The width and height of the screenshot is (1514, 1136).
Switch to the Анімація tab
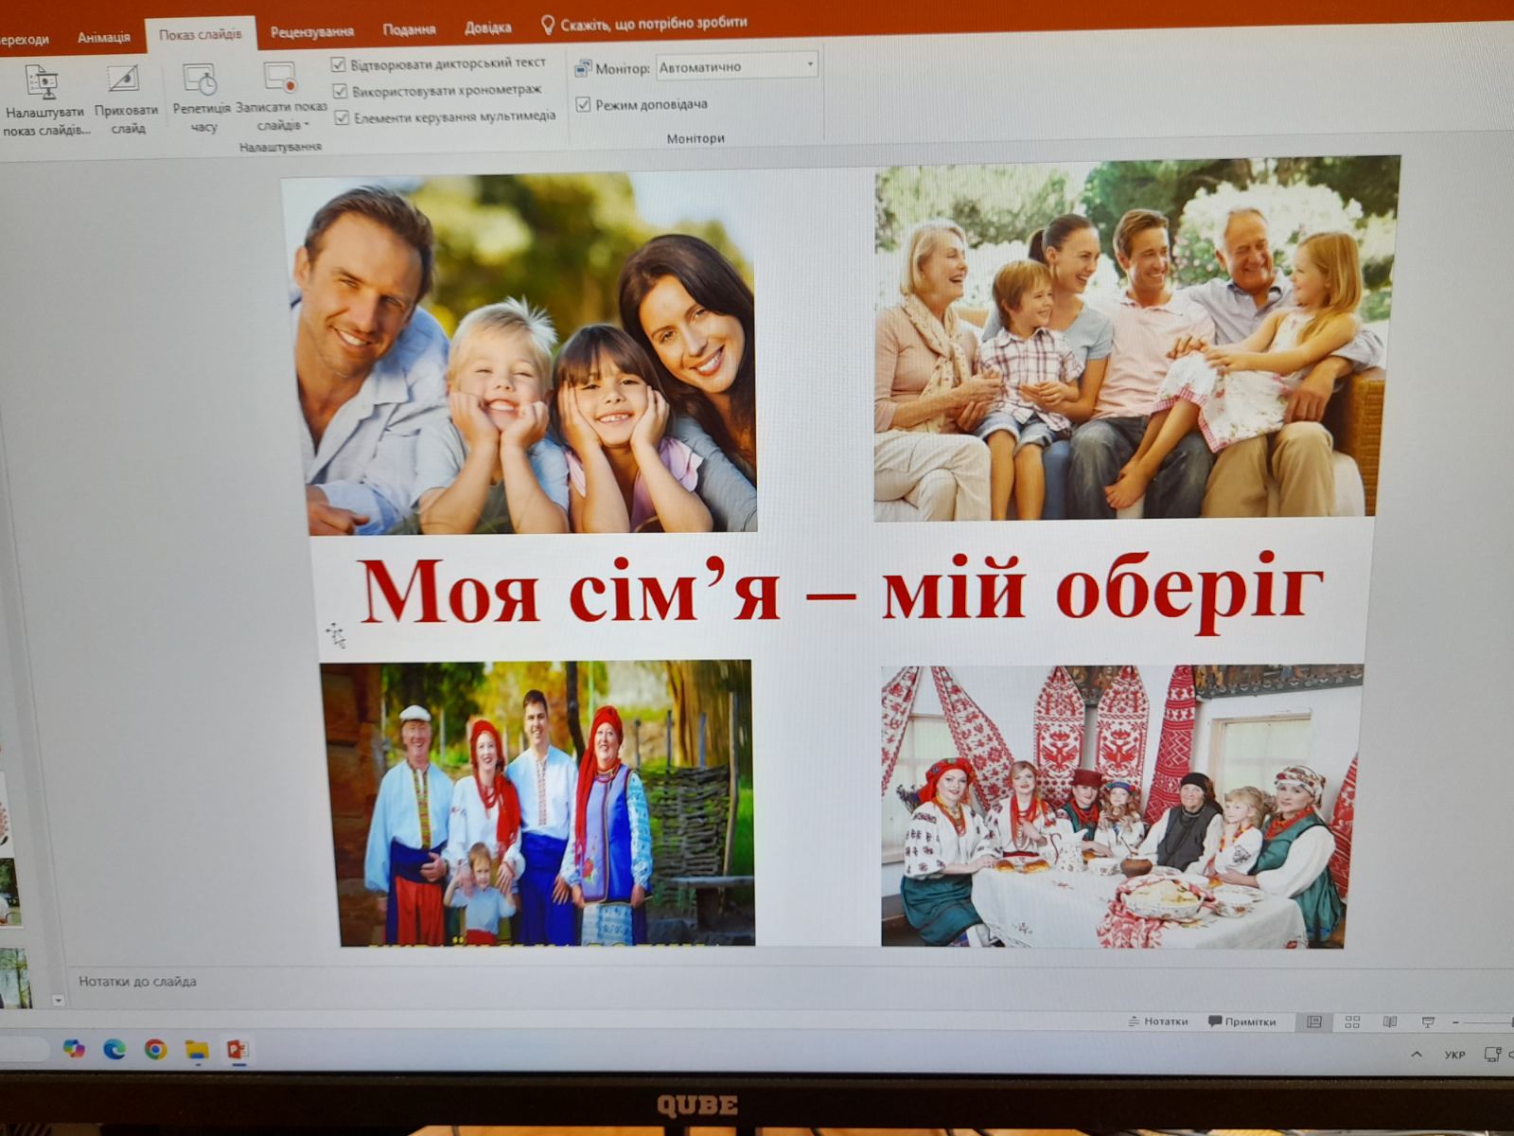[104, 37]
